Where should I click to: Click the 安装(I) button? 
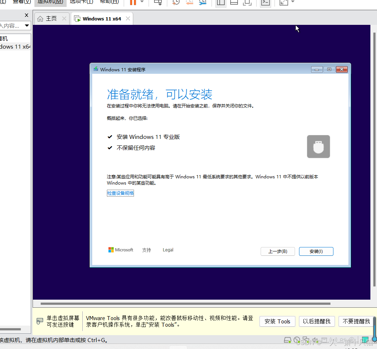[316, 251]
